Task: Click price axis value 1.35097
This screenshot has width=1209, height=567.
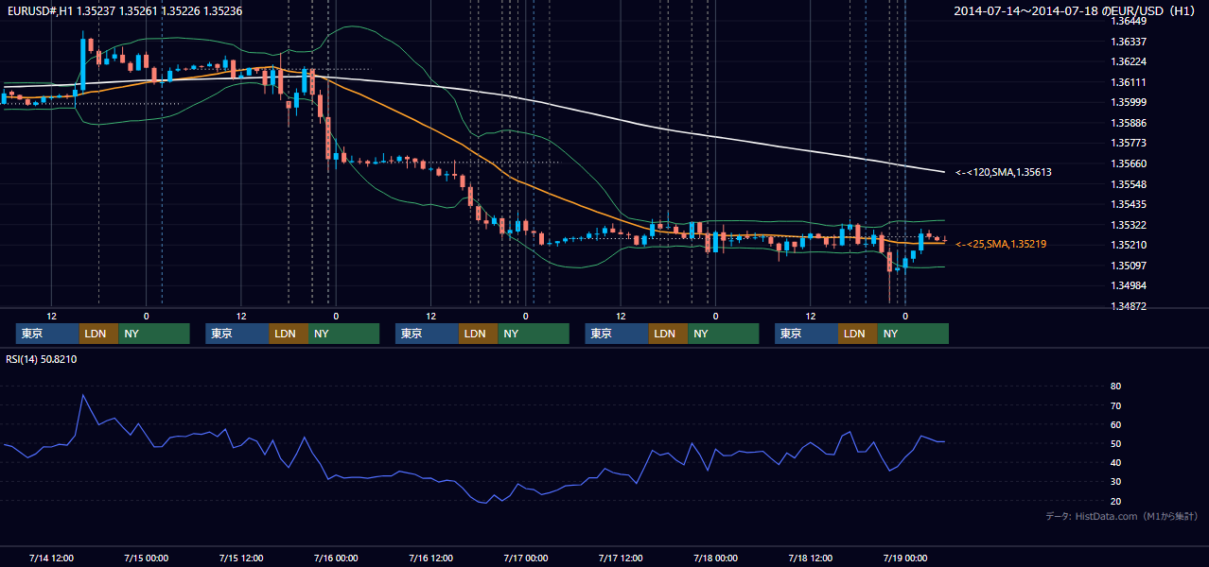Action: pyautogui.click(x=1129, y=266)
